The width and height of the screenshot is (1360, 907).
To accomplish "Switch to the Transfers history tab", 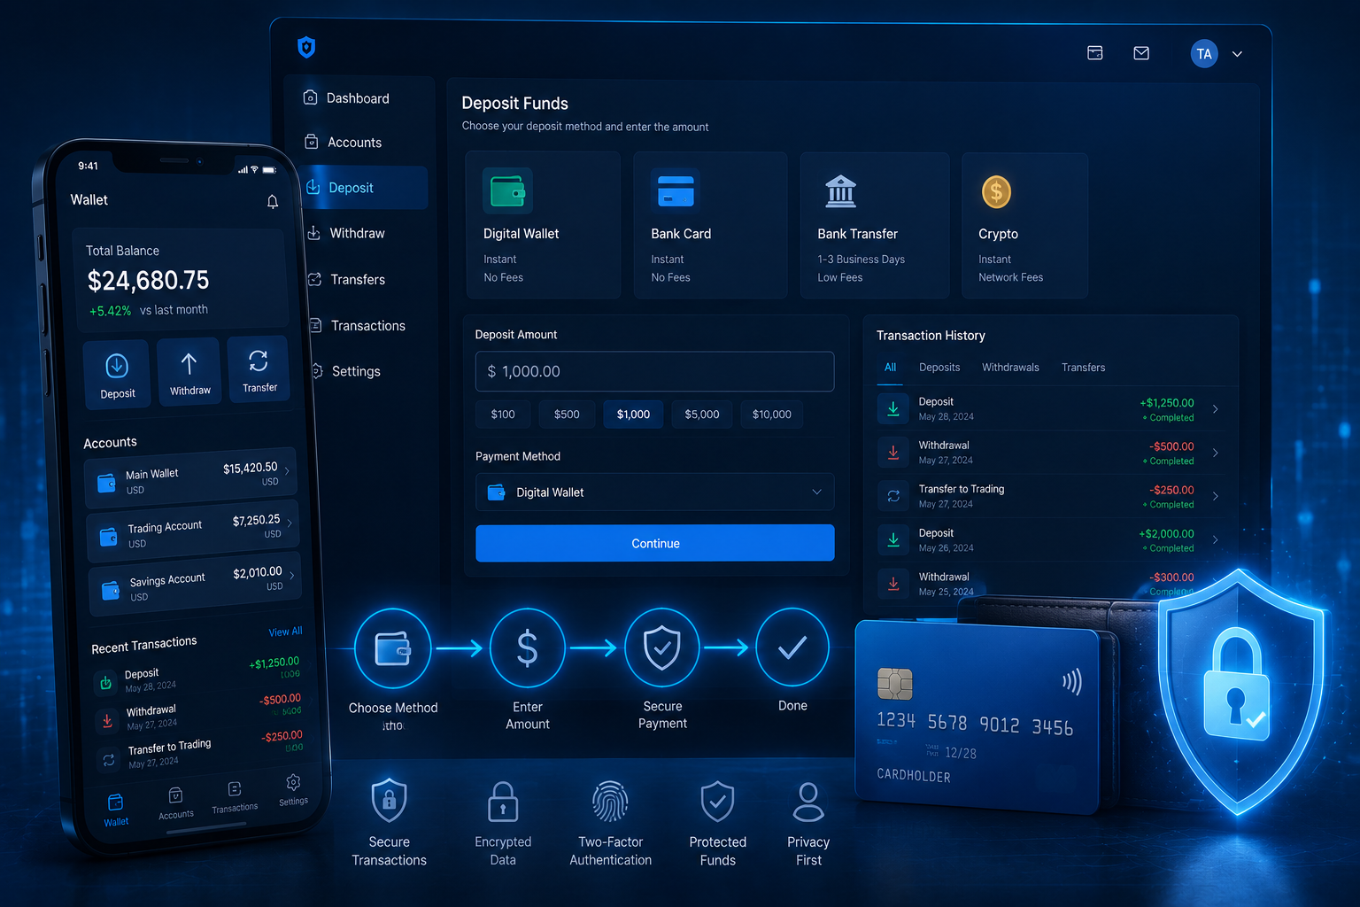I will [1083, 368].
